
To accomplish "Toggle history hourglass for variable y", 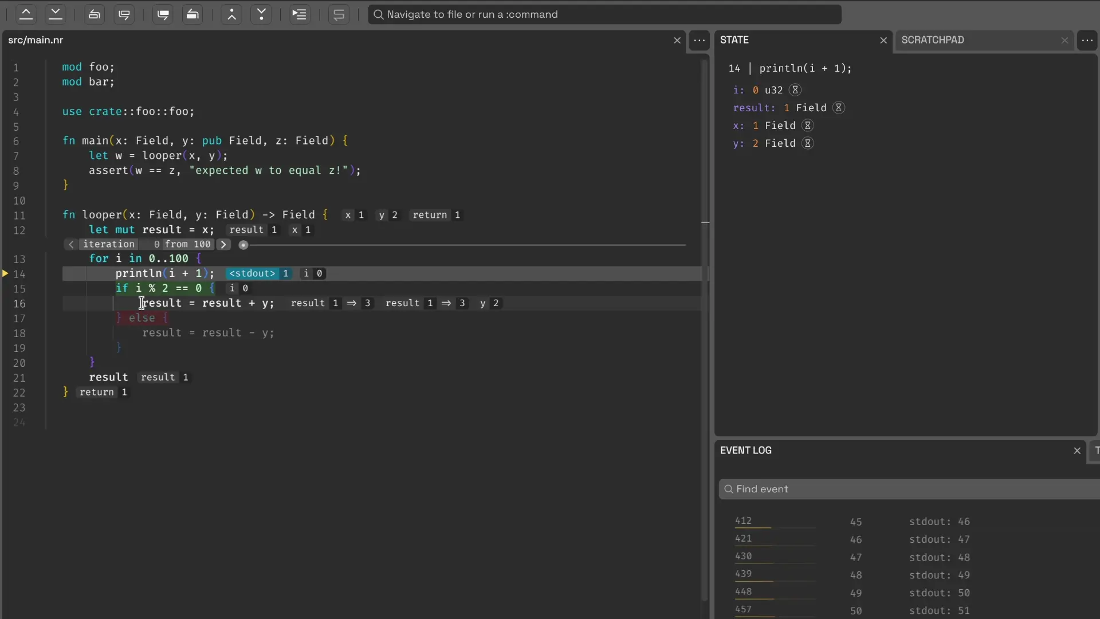I will point(807,143).
